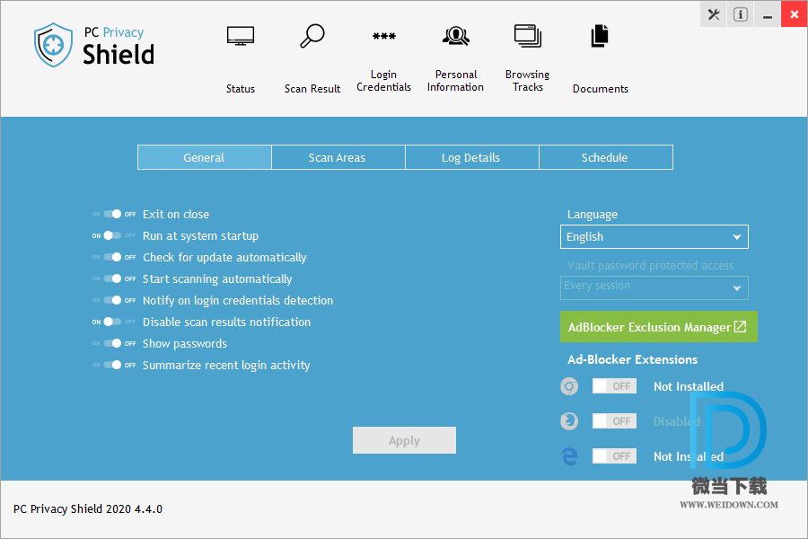This screenshot has height=539, width=808.
Task: Open the Every session vault dropdown
Action: 654,287
